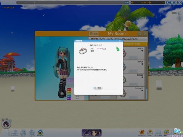The width and height of the screenshot is (183, 137).
Task: Click the server move icon in the bottom bar
Action: click(158, 133)
